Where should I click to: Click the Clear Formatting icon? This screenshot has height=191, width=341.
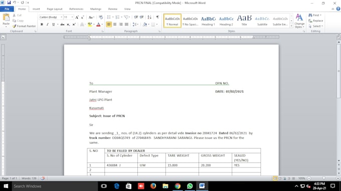point(101,17)
